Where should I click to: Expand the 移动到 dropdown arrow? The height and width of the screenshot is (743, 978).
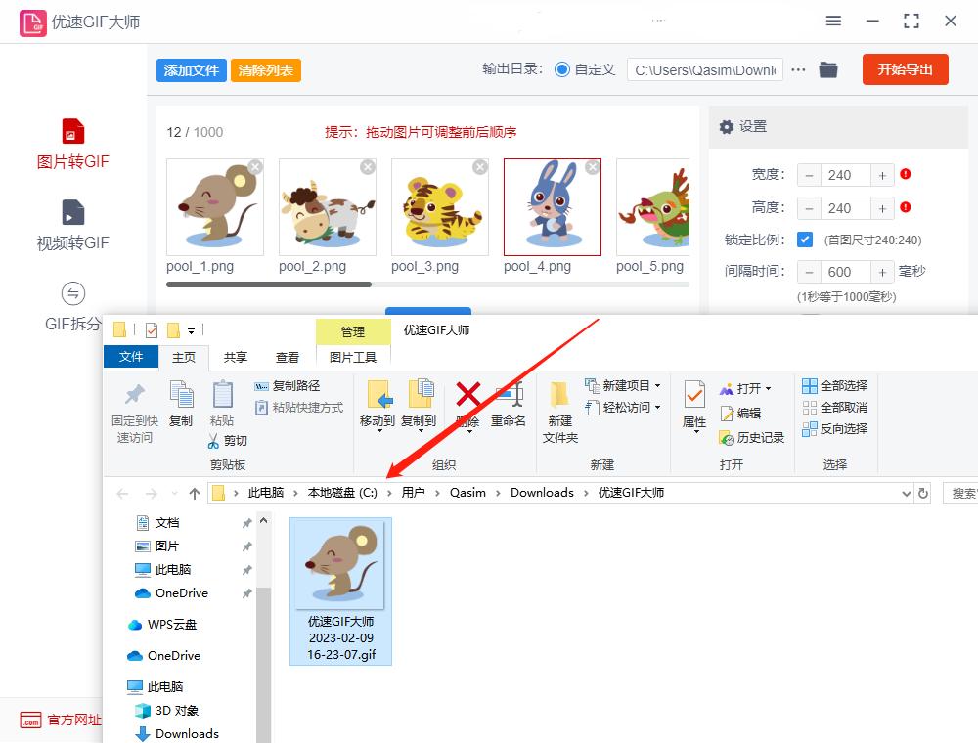tap(378, 430)
